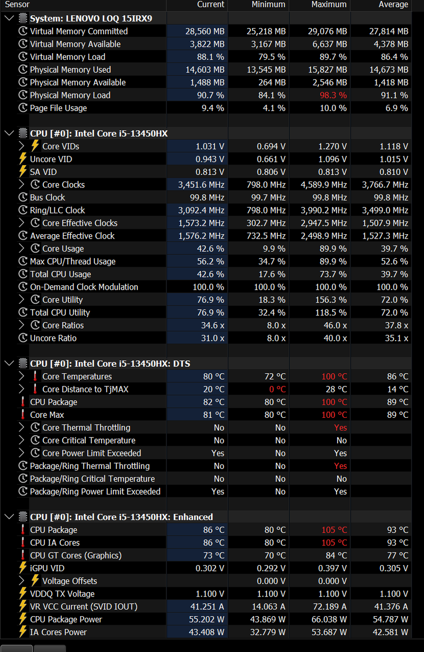Click the clock icon beside Physical Memory Available
Viewport: 424px width, 652px height.
[23, 83]
